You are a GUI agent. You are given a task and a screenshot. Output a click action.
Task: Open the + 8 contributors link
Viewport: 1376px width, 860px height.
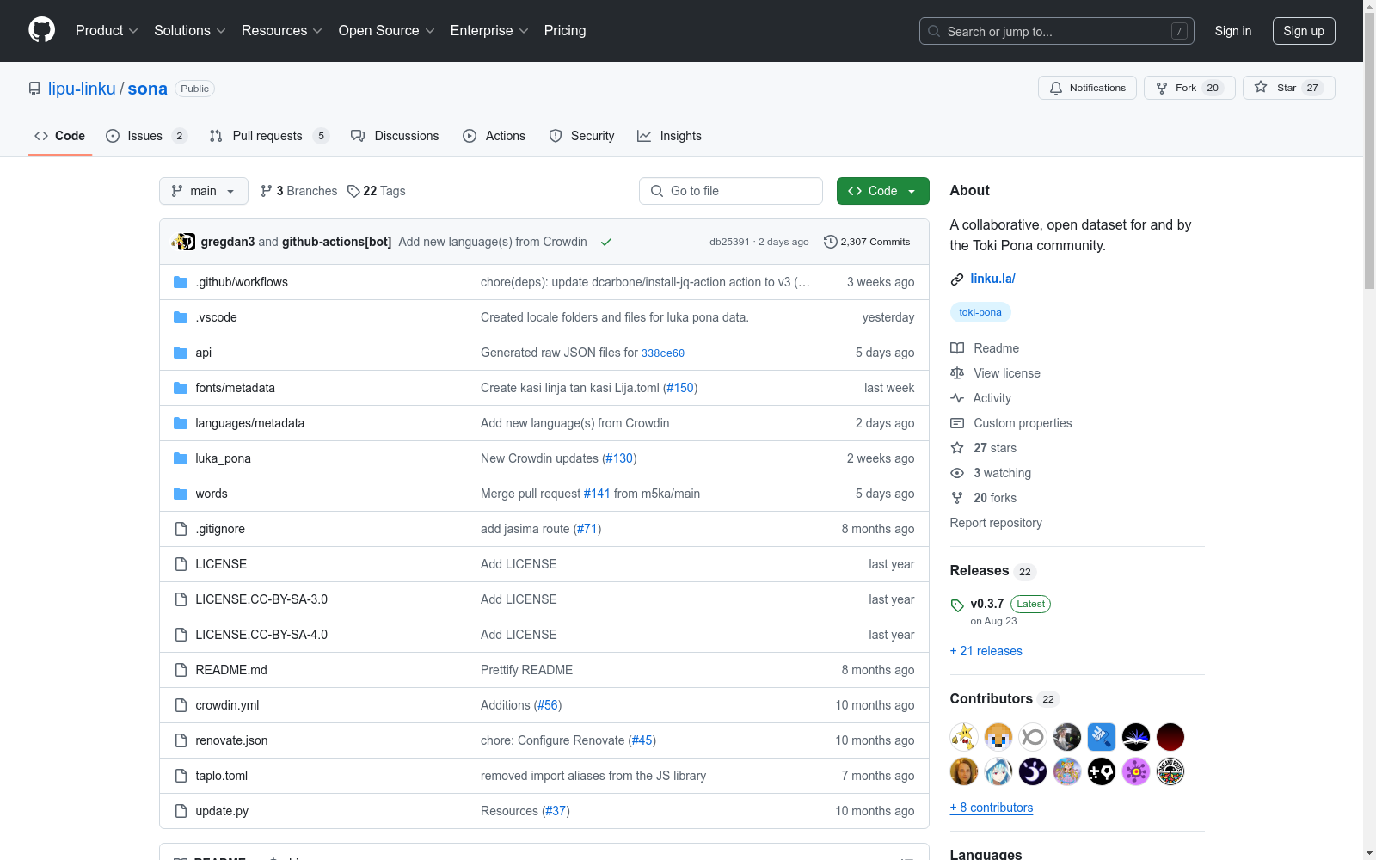coord(992,808)
